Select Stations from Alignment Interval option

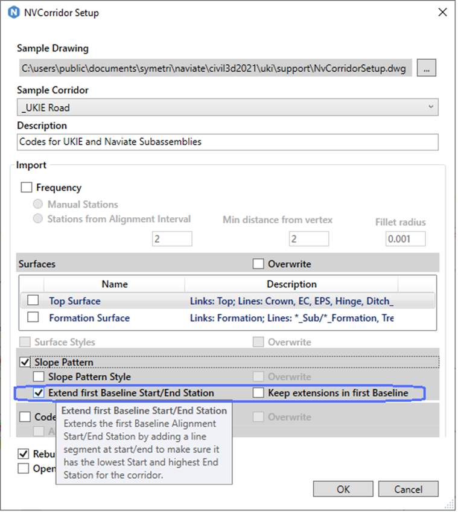(38, 218)
